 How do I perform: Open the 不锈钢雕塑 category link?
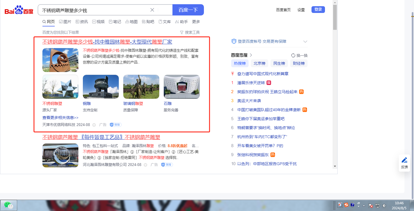[52, 104]
